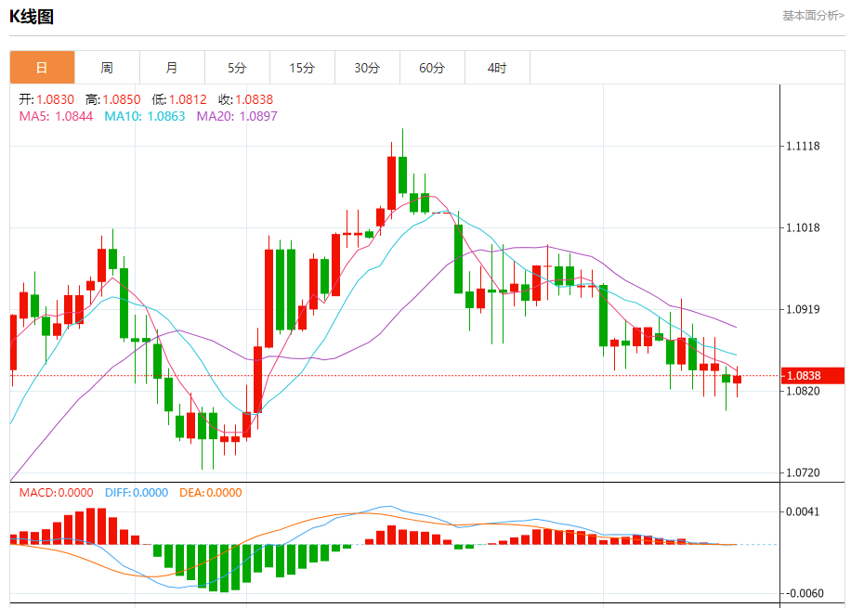Click the 1.1018 price axis label
The image size is (851, 608).
(x=804, y=227)
